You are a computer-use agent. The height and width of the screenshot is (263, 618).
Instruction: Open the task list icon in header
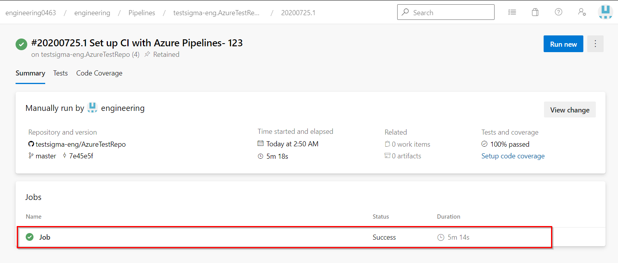tap(512, 12)
